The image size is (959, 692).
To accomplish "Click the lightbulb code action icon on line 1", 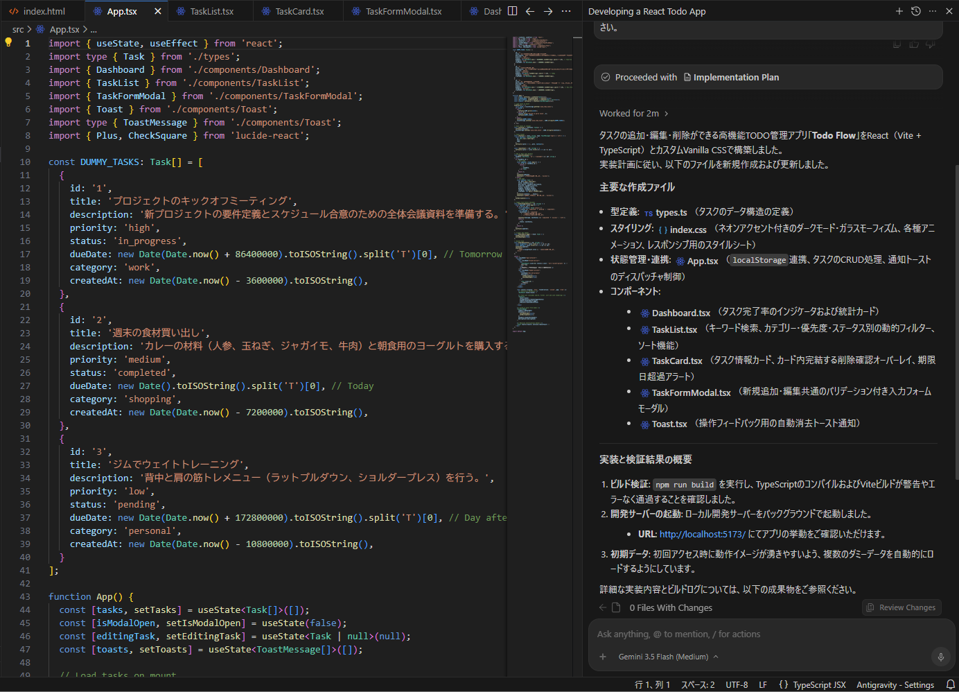I will tap(8, 42).
